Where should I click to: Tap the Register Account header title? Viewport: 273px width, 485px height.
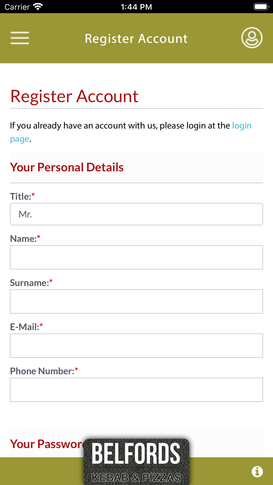click(x=136, y=38)
